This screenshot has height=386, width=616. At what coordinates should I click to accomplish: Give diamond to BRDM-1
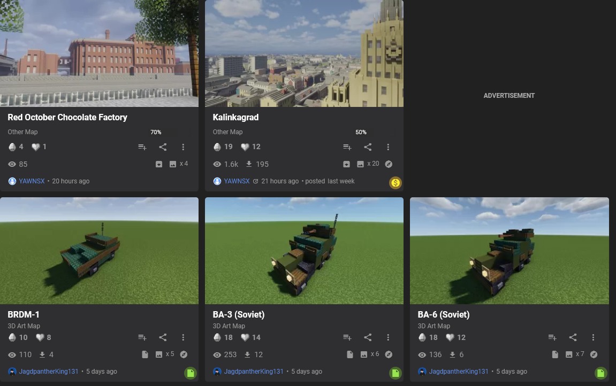coord(12,337)
